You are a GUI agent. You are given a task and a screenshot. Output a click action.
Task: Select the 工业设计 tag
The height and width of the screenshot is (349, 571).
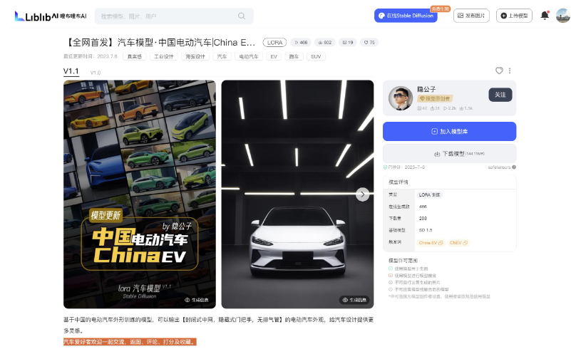pos(163,56)
